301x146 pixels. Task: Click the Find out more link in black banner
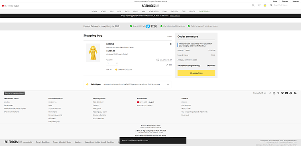tap(175, 16)
